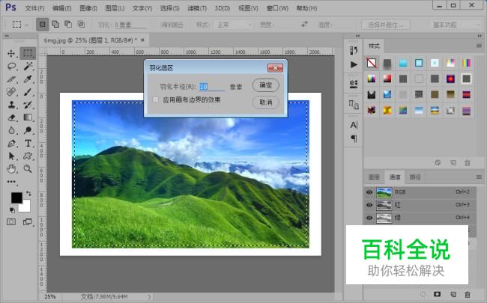Switch to the Layers tab

tap(374, 177)
